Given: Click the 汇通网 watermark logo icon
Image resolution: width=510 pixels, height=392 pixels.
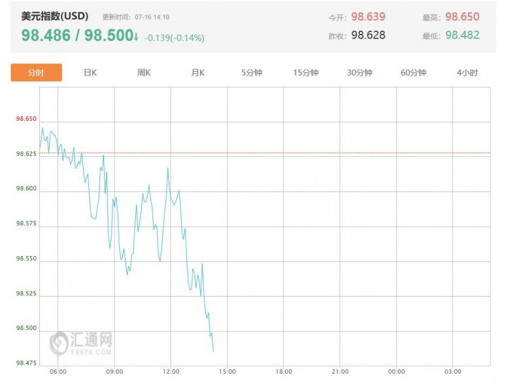Looking at the screenshot, I should point(59,340).
